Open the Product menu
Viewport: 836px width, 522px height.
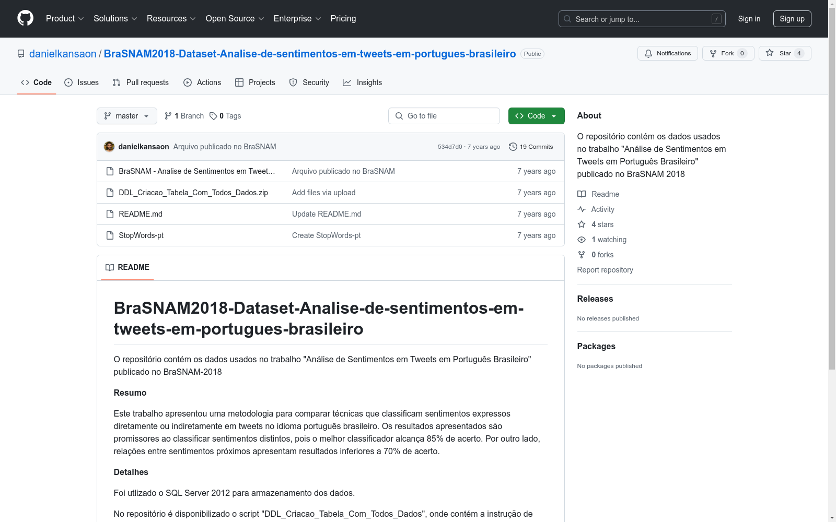pyautogui.click(x=65, y=19)
